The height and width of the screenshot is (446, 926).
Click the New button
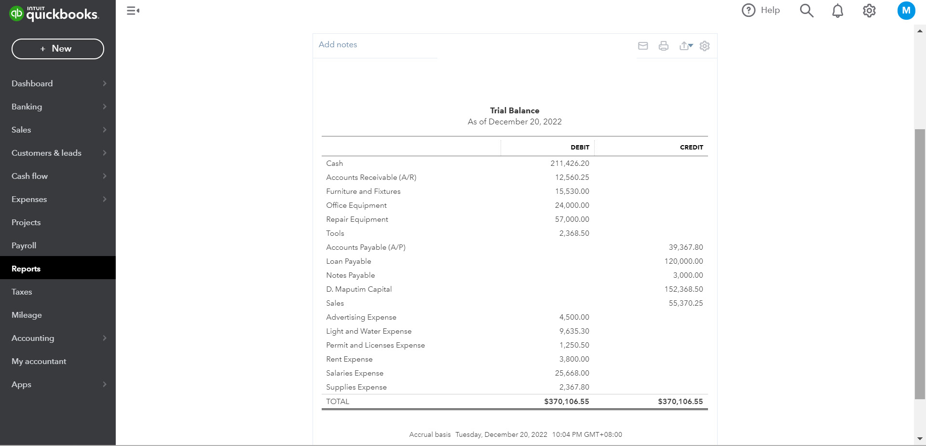[x=58, y=49]
